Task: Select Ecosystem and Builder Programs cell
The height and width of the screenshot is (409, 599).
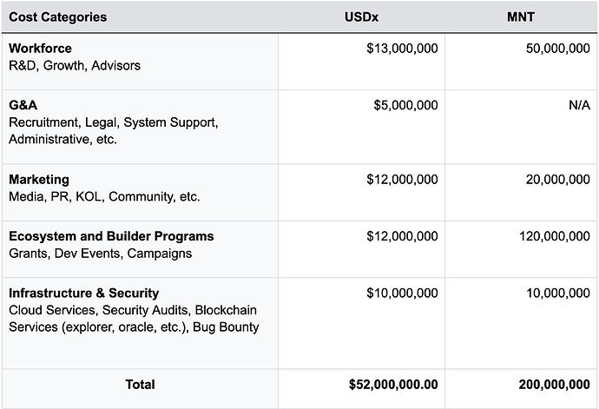Action: click(111, 244)
